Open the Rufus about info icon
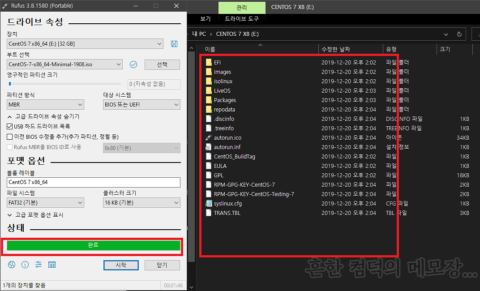This screenshot has height=291, width=480. (25, 265)
